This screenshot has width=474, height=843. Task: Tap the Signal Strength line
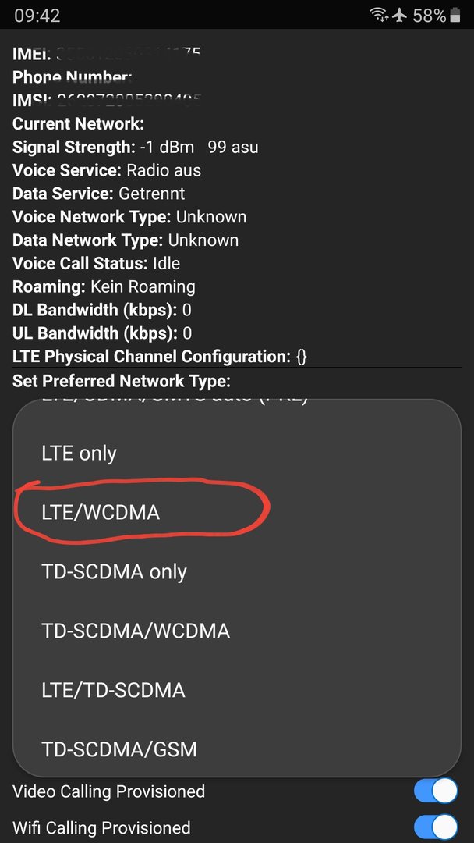(136, 147)
